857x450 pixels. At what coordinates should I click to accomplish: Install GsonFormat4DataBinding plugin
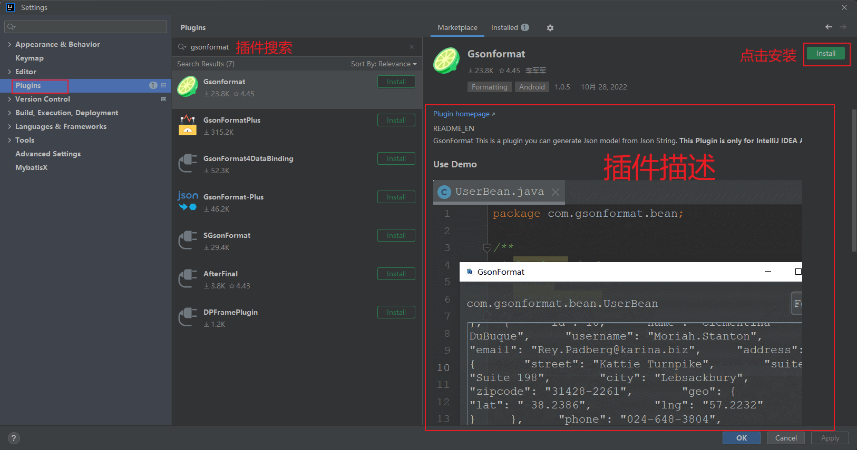pyautogui.click(x=396, y=158)
